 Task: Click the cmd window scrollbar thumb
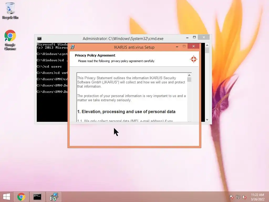(x=207, y=50)
